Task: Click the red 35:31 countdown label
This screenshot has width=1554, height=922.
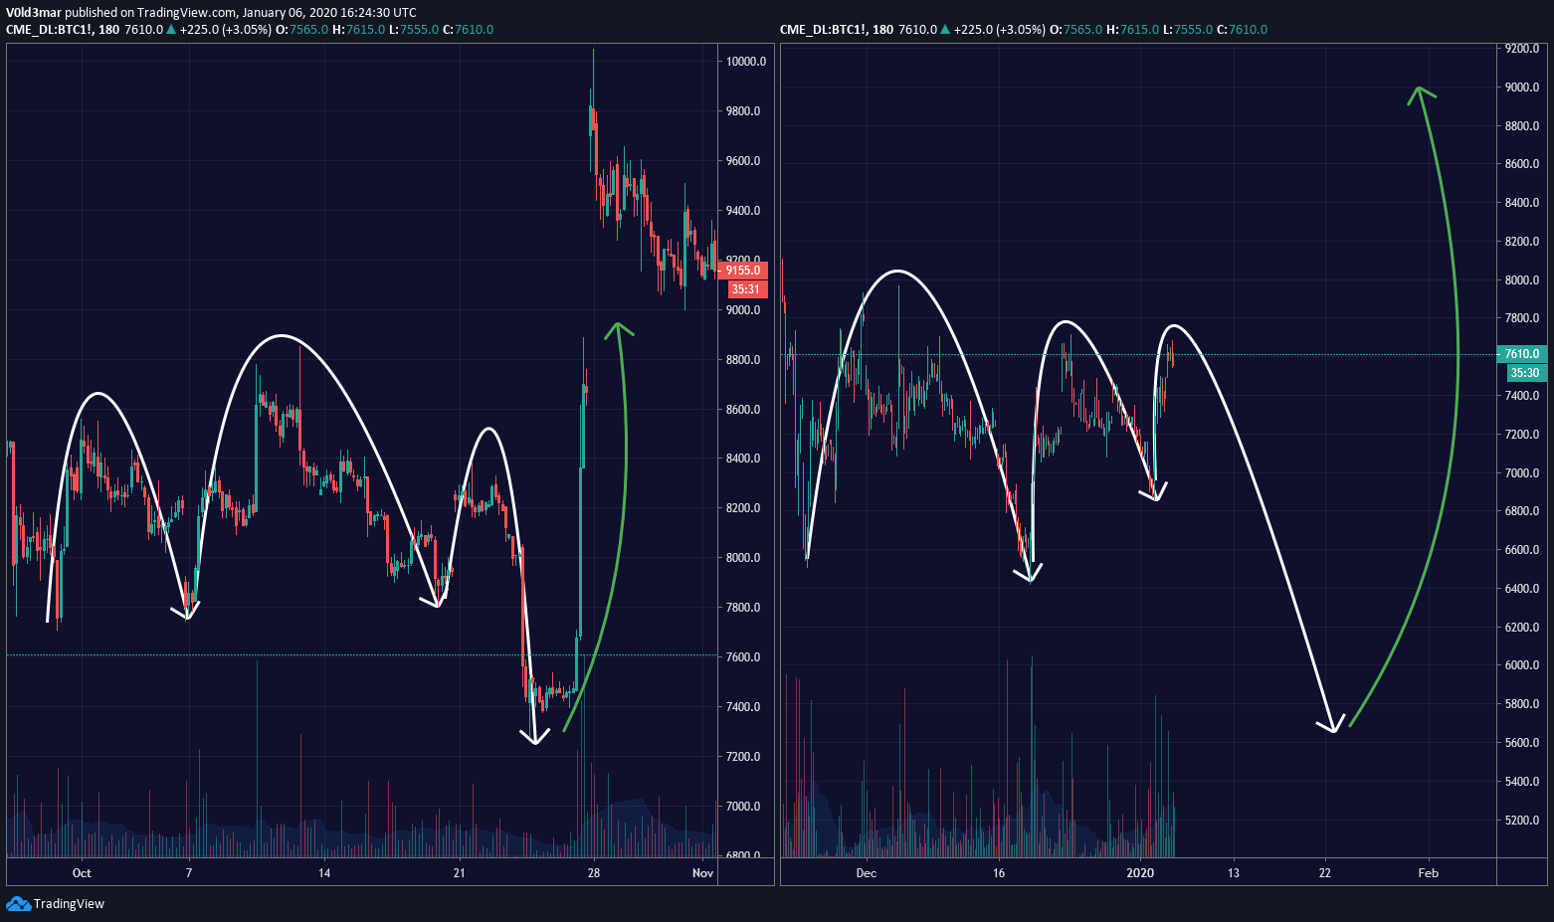Action: [x=745, y=289]
